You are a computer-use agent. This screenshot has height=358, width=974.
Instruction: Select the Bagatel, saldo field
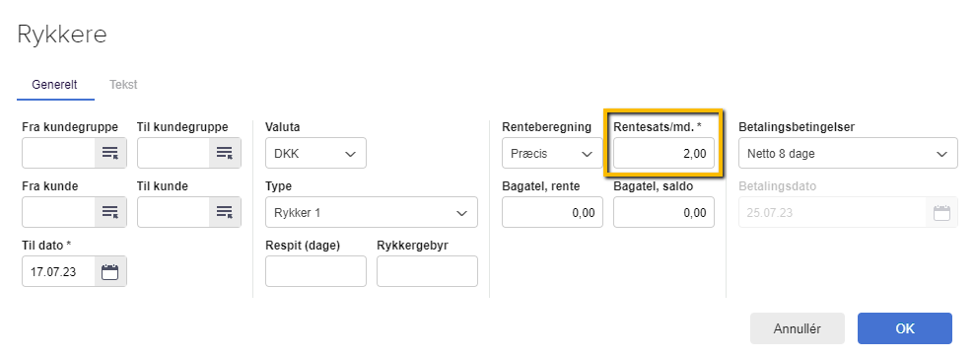663,212
